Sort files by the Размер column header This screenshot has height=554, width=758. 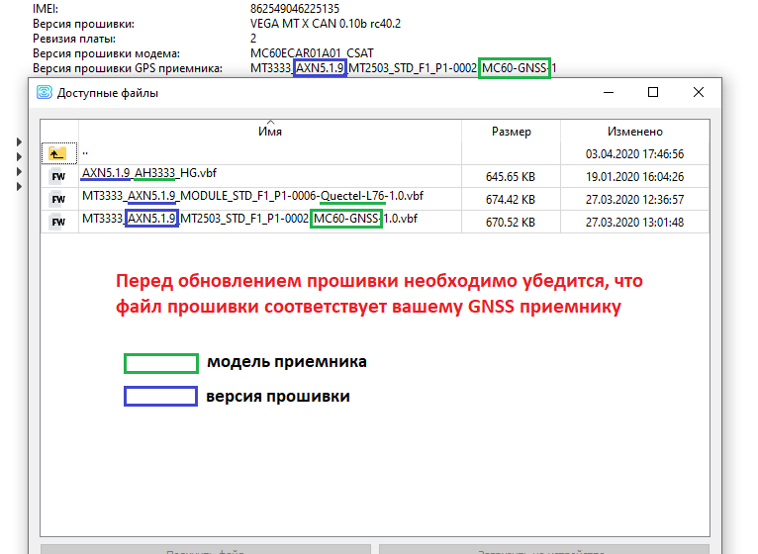(x=511, y=131)
